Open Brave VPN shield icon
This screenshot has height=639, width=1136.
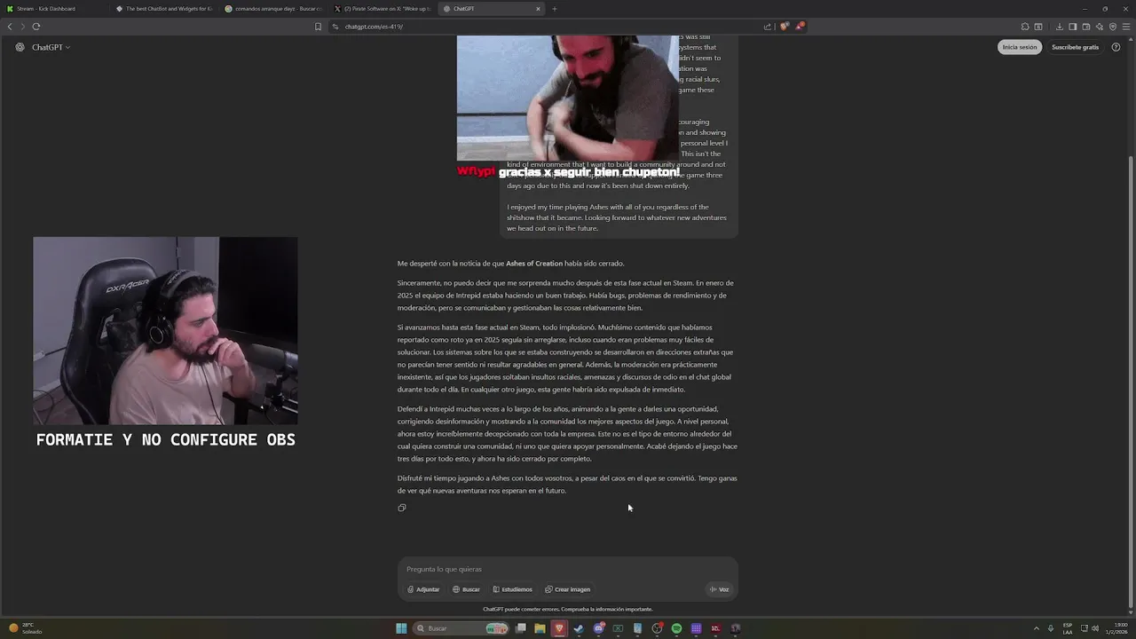[1113, 27]
